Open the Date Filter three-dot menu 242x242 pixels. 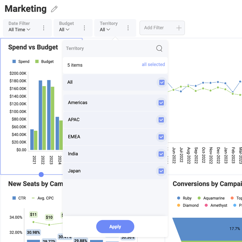pos(44,28)
